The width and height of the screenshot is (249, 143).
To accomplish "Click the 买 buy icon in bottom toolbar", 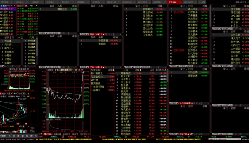I will click(x=10, y=136).
